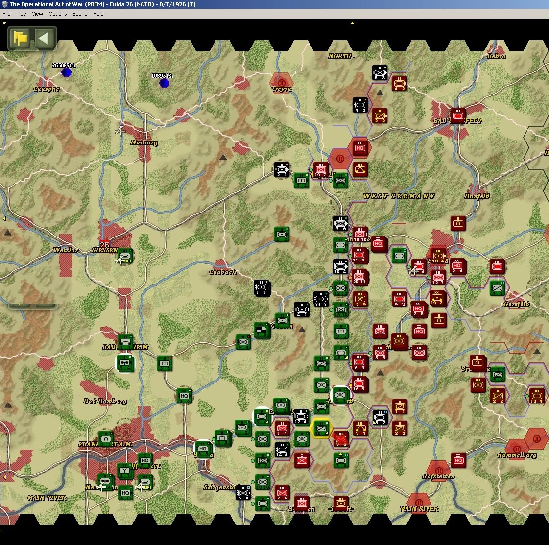Select the black 4-2 armored unit
Viewport: 549px width, 545px height.
tap(360, 105)
